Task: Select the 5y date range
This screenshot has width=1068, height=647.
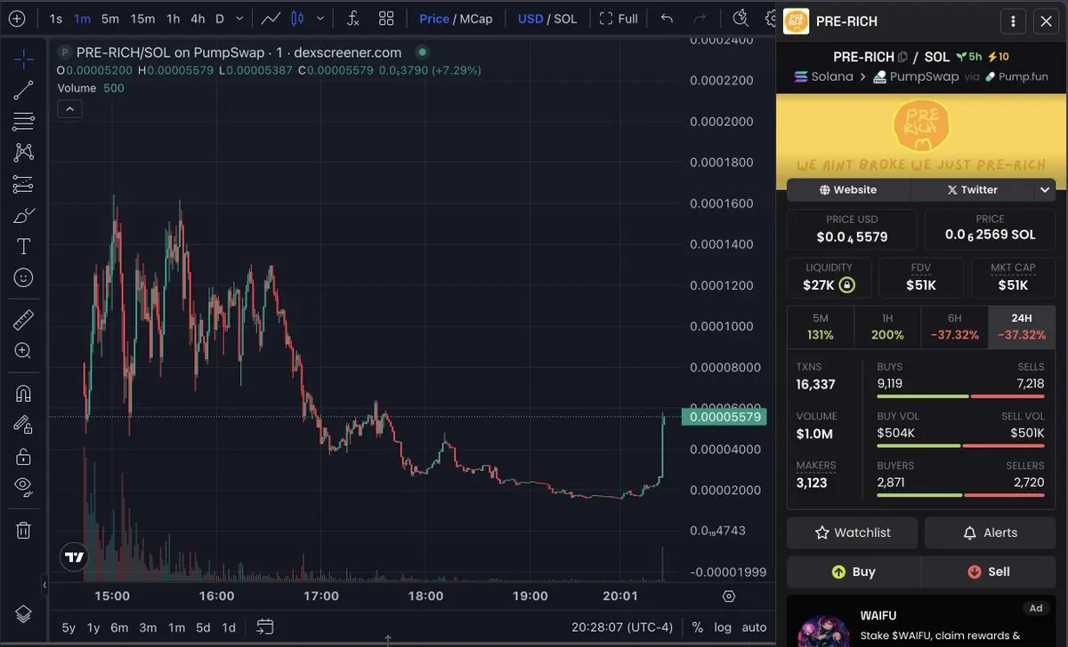Action: tap(69, 627)
